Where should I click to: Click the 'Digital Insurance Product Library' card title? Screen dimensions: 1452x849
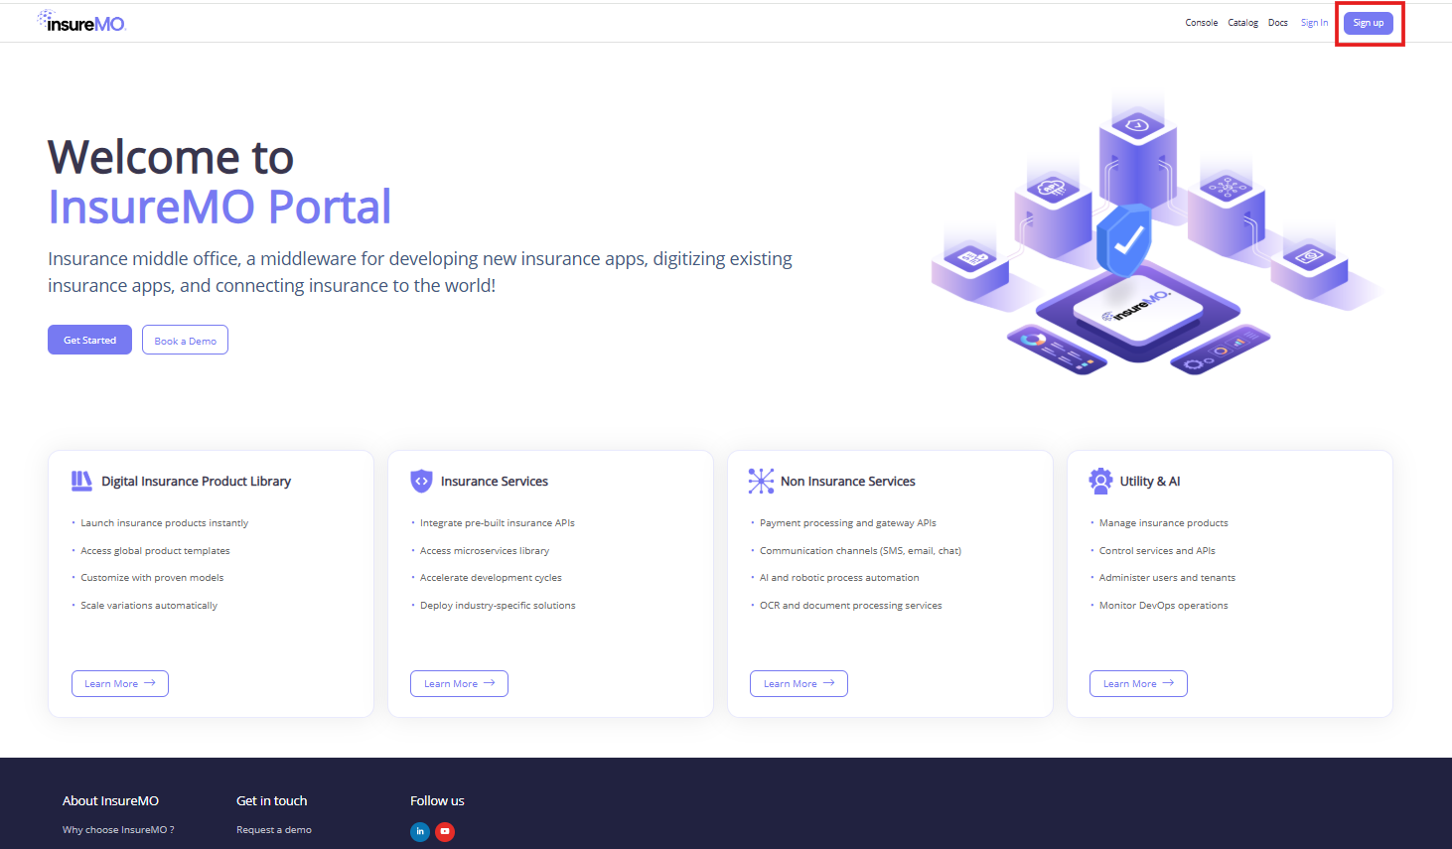point(196,482)
